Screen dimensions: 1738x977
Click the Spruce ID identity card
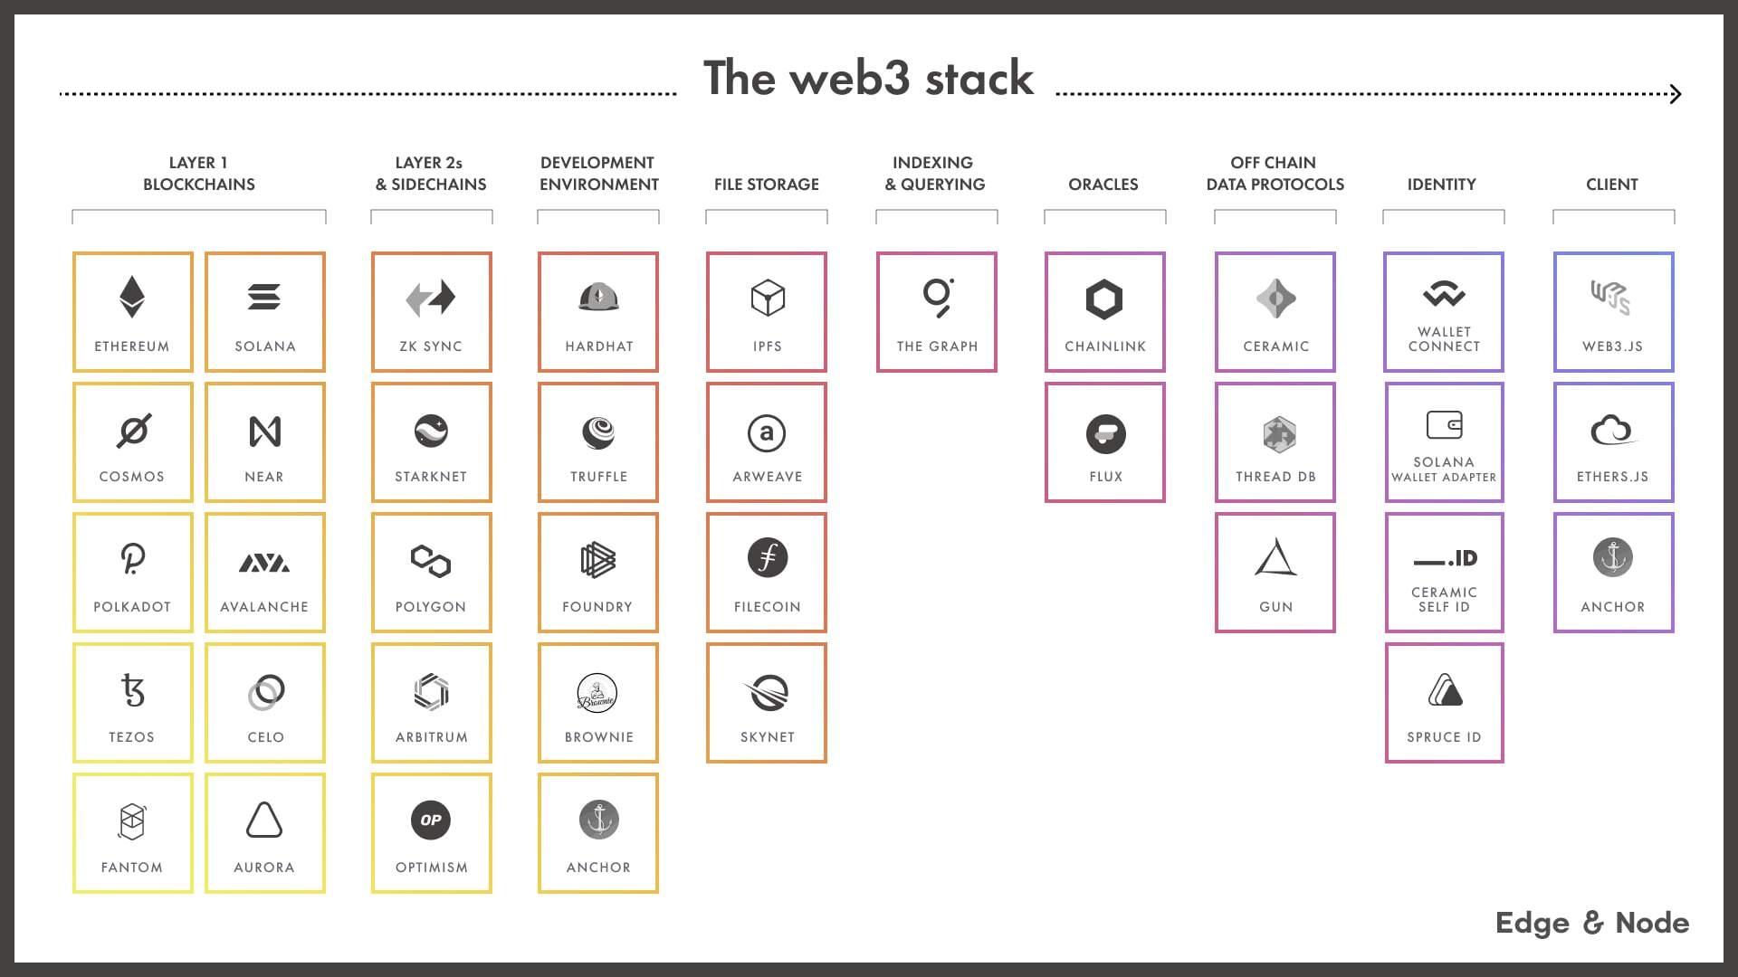(1443, 704)
